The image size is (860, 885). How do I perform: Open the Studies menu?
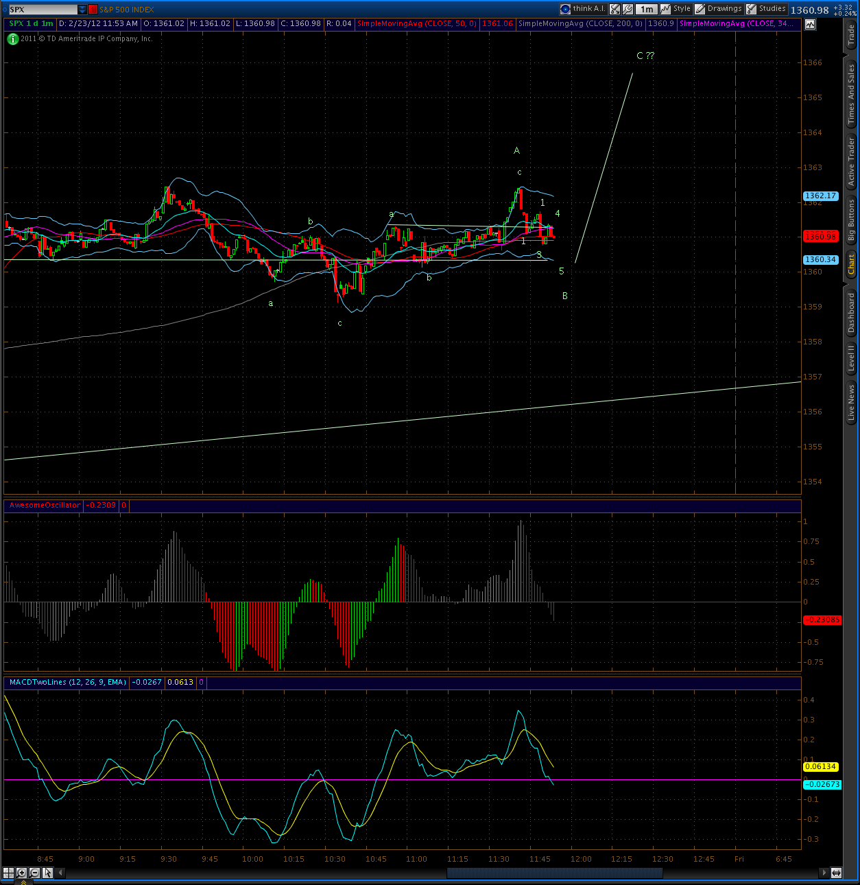pos(766,9)
